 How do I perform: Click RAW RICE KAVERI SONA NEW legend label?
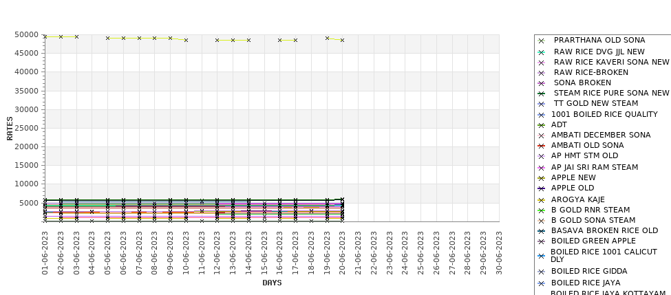click(611, 62)
